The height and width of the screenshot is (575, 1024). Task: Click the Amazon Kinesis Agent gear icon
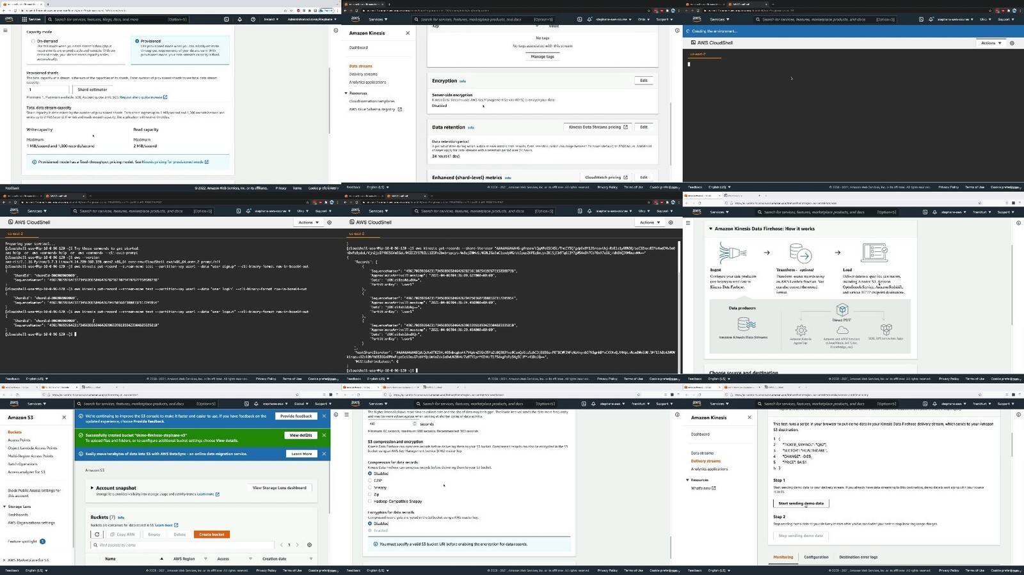(801, 331)
